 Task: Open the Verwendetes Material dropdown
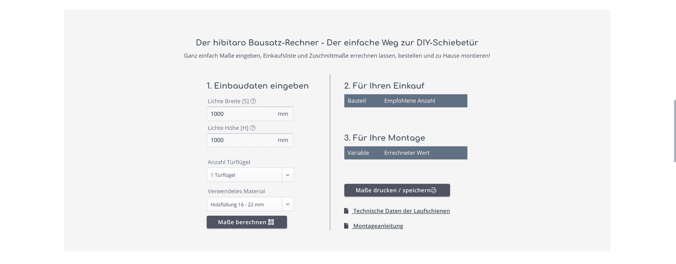(x=244, y=204)
